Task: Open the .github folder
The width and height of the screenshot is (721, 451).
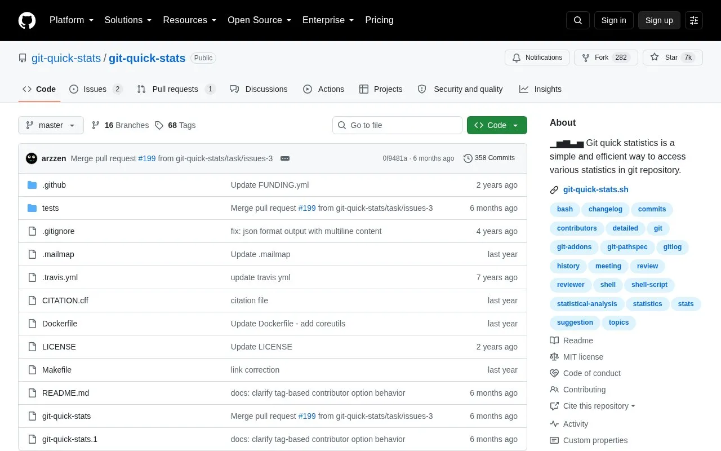Action: point(54,185)
